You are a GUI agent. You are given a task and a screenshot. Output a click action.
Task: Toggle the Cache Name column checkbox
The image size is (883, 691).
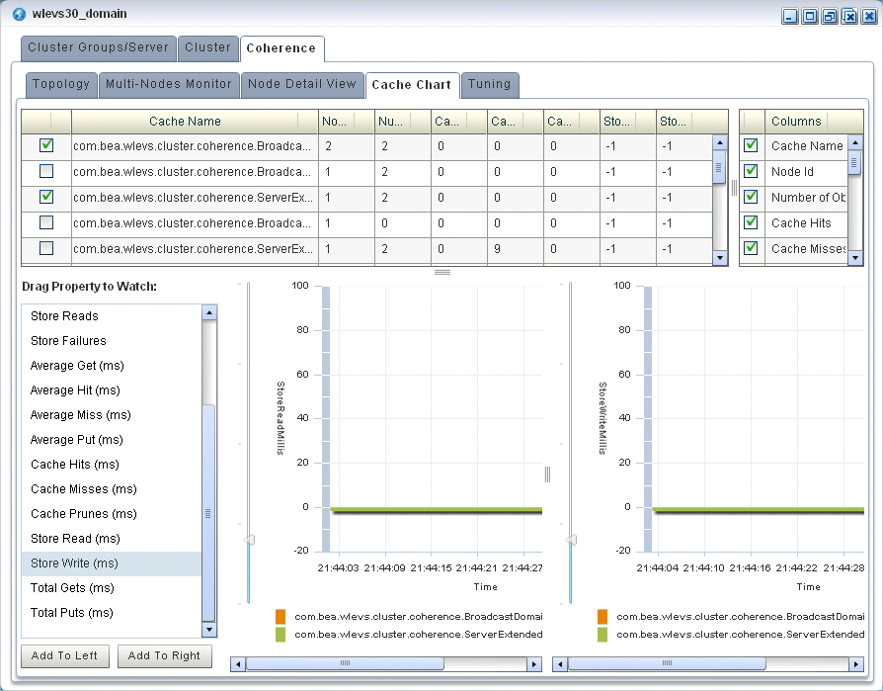(x=751, y=145)
